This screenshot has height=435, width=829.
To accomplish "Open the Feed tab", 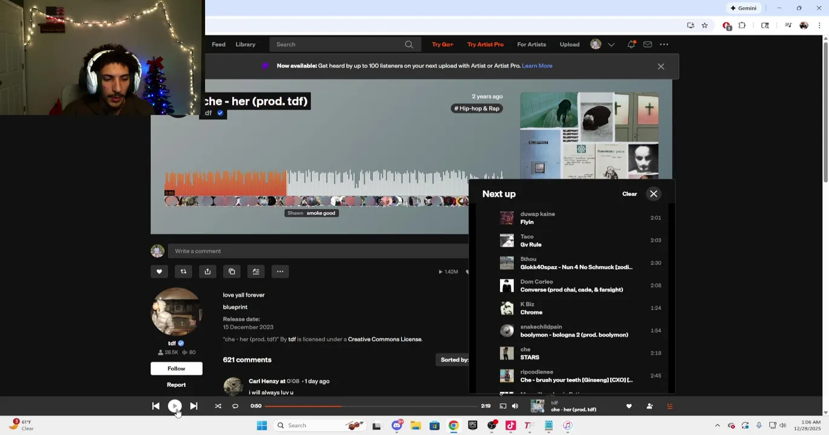I will point(218,44).
